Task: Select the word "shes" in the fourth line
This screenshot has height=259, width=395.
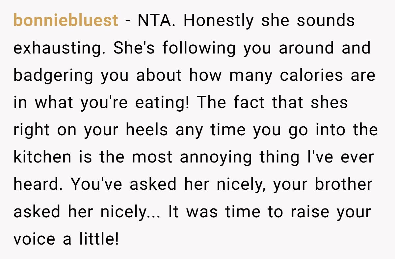Action: click(329, 103)
